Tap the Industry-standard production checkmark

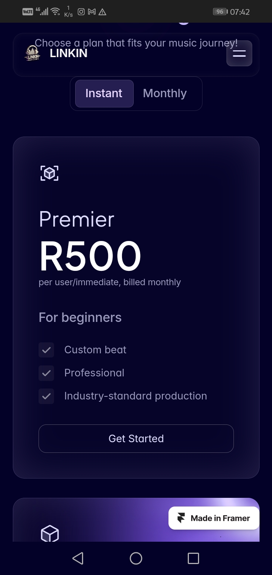(x=46, y=396)
